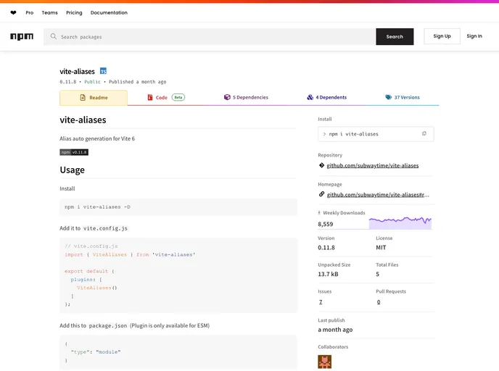Open the 37 Versions tab
499x371 pixels.
[x=403, y=97]
